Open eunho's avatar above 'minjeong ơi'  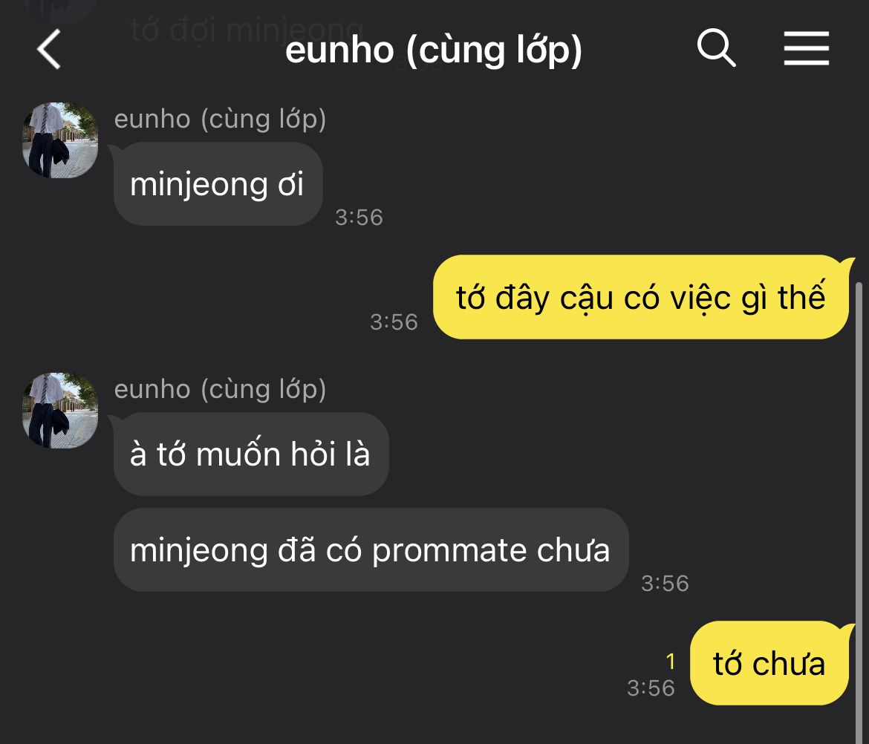pos(60,140)
